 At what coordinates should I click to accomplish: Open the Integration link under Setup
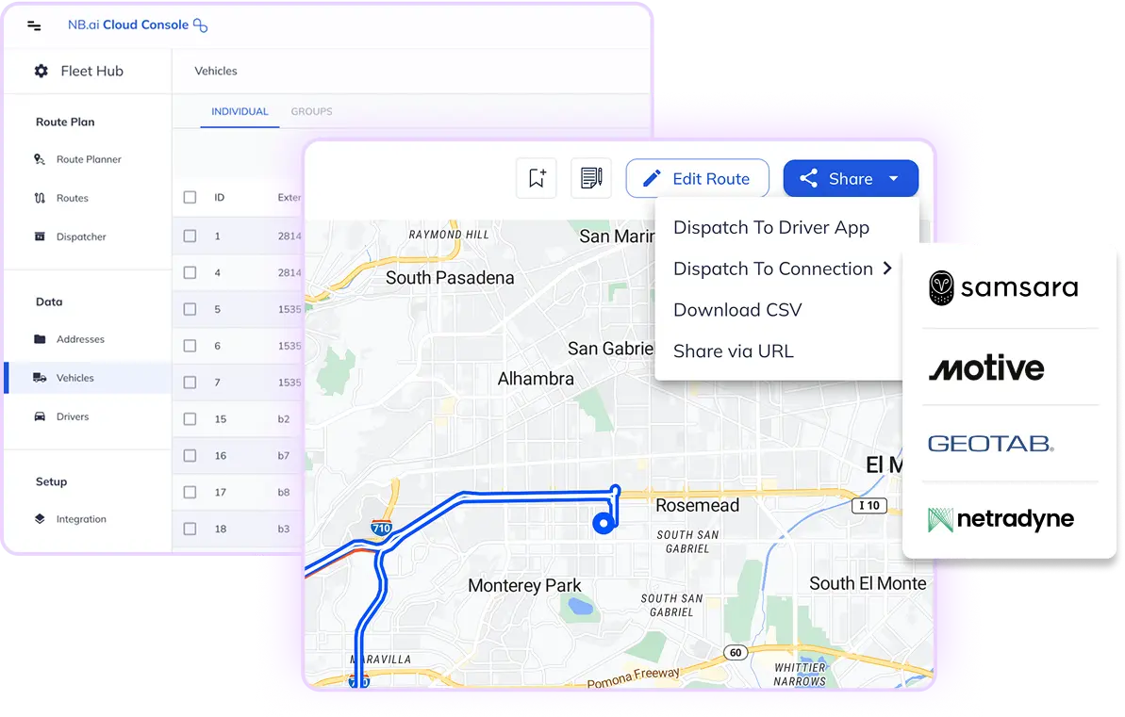[81, 519]
